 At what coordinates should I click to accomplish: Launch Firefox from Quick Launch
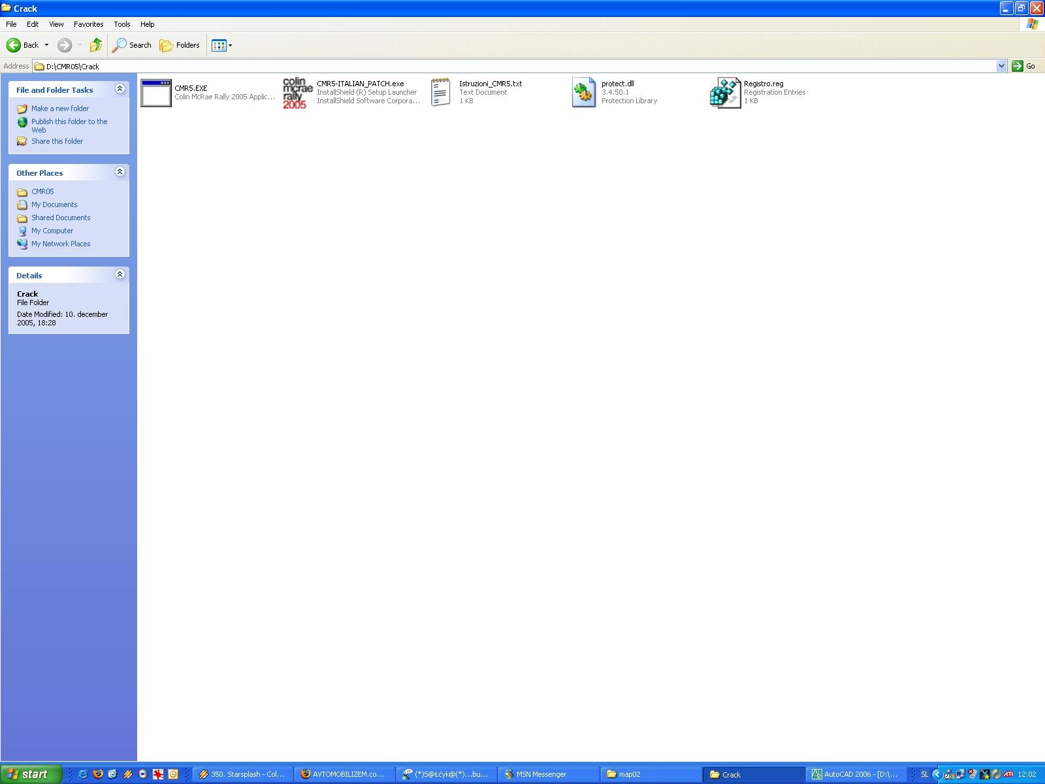point(98,774)
